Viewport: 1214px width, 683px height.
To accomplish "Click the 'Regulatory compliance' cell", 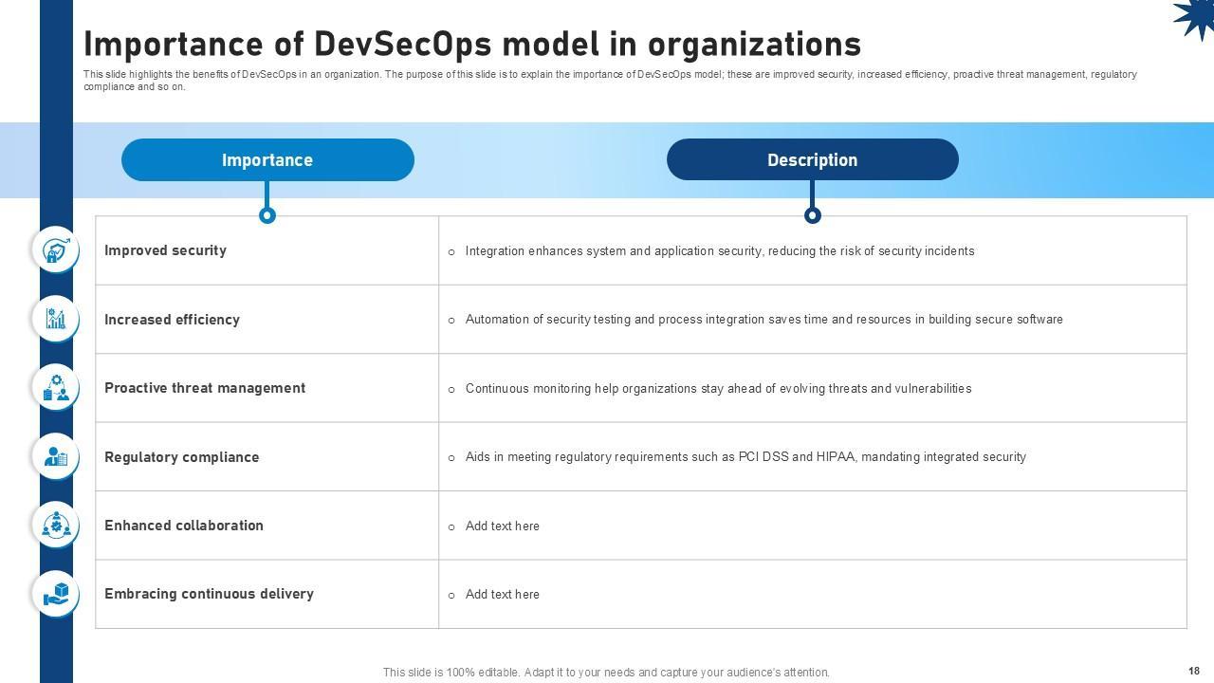I will [x=267, y=456].
